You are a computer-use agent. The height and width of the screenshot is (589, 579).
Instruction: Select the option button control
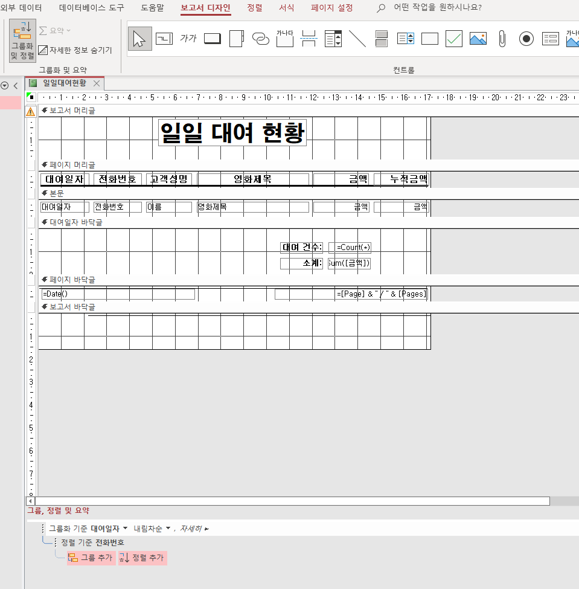coord(526,39)
